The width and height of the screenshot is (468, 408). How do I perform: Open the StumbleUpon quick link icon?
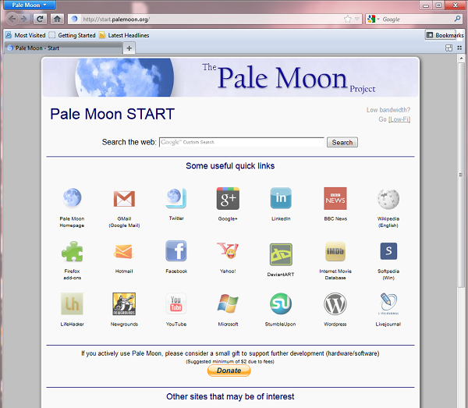coord(281,303)
